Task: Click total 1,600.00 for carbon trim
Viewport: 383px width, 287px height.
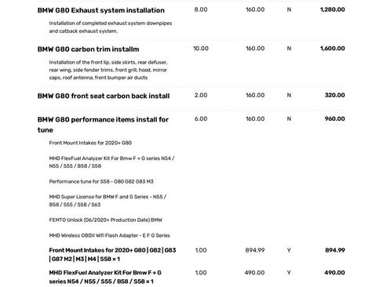Action: point(333,49)
